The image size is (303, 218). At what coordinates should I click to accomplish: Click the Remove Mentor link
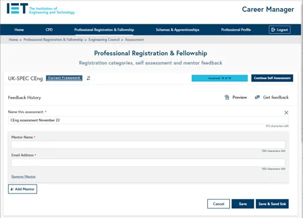click(x=24, y=176)
